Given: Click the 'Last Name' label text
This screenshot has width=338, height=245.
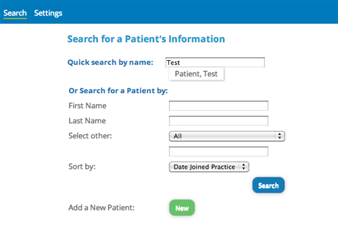Looking at the screenshot, I should (87, 121).
